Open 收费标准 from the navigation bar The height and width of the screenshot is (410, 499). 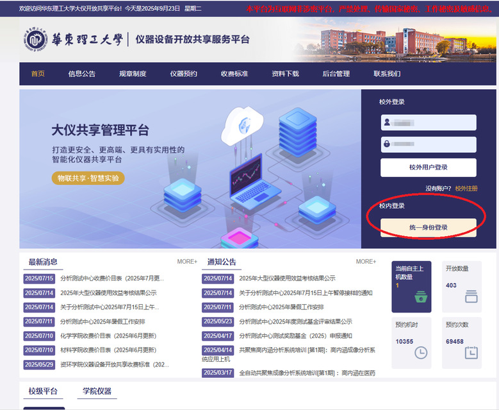(234, 74)
